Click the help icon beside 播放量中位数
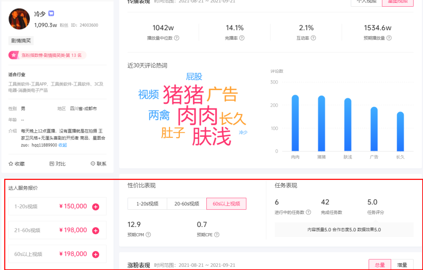This screenshot has height=270, width=423. click(177, 38)
